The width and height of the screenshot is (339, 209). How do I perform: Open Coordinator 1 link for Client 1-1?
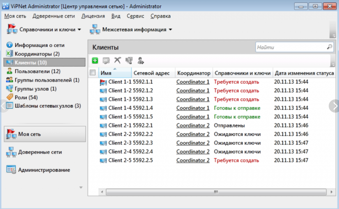click(x=193, y=82)
